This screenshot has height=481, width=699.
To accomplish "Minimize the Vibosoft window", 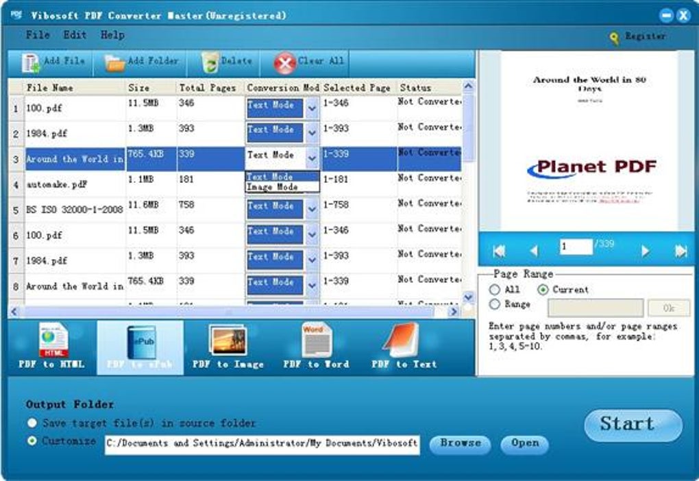I will point(667,16).
